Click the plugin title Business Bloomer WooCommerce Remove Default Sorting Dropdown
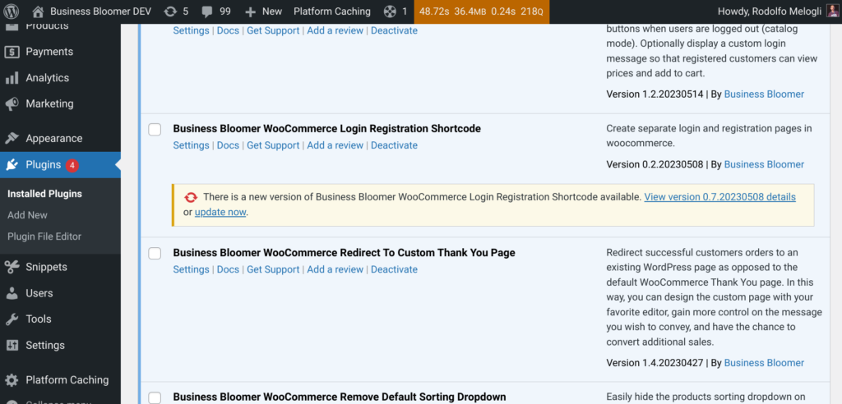The image size is (842, 404). pyautogui.click(x=340, y=397)
